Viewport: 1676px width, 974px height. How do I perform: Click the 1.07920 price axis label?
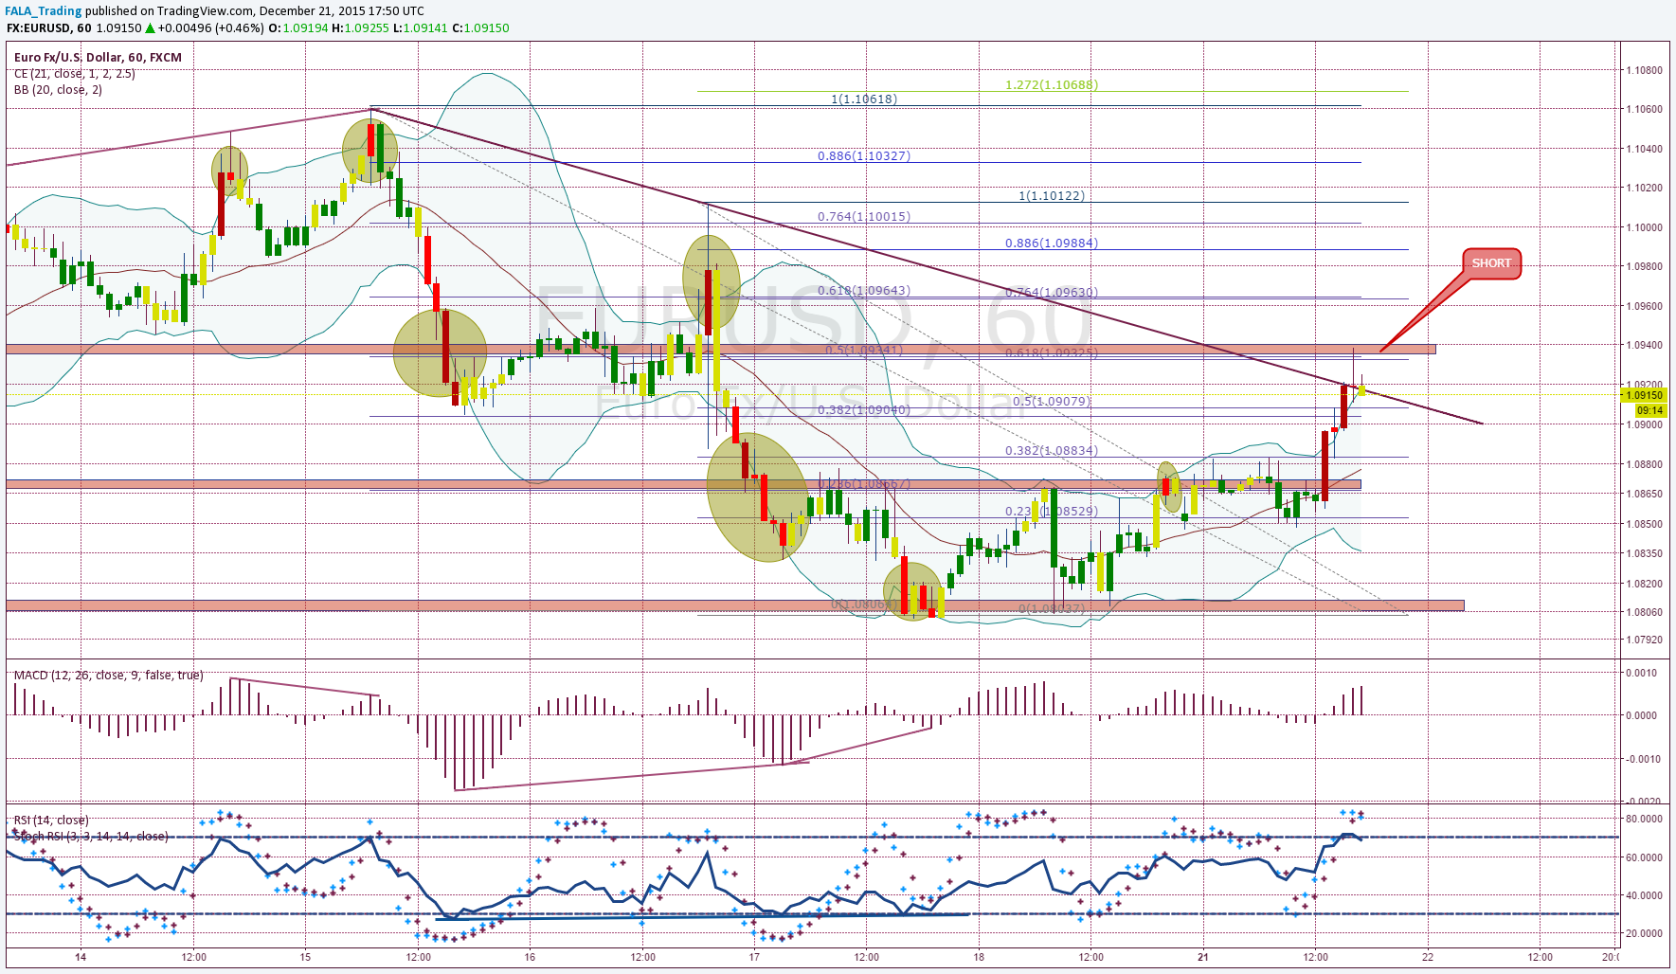[x=1644, y=640]
